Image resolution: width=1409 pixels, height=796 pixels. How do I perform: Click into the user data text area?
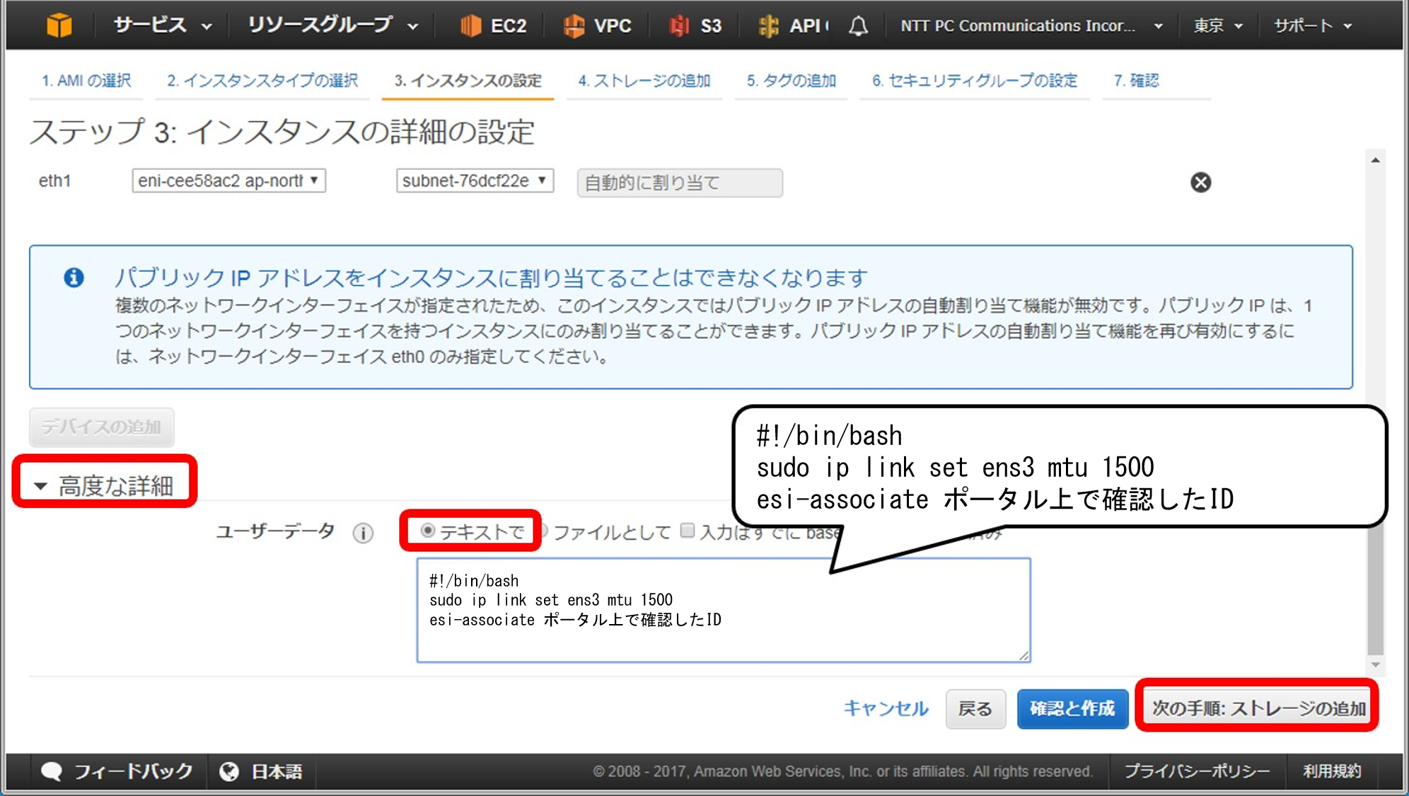[724, 610]
